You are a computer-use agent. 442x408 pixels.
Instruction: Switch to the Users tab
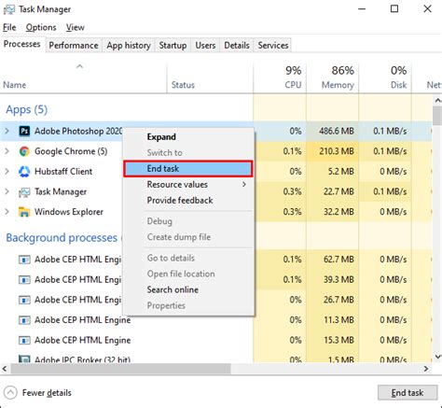pos(205,46)
